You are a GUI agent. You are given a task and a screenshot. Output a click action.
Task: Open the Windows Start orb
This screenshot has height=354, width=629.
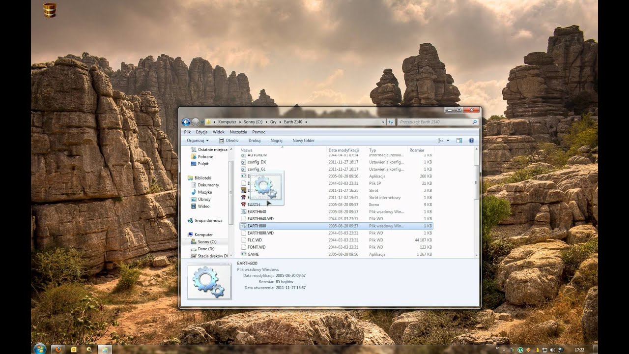[x=40, y=349]
